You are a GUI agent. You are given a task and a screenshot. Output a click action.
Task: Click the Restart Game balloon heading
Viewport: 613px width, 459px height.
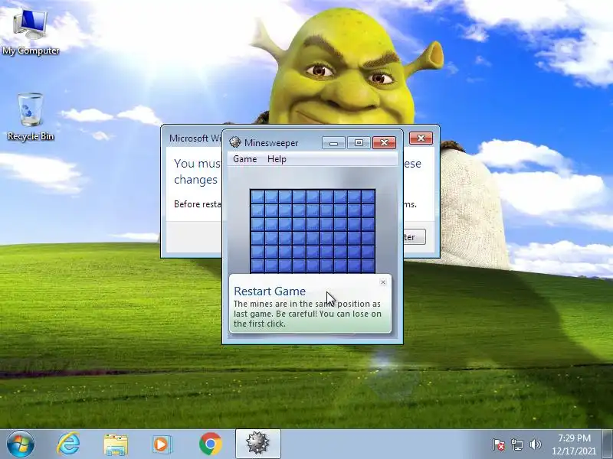click(x=270, y=291)
